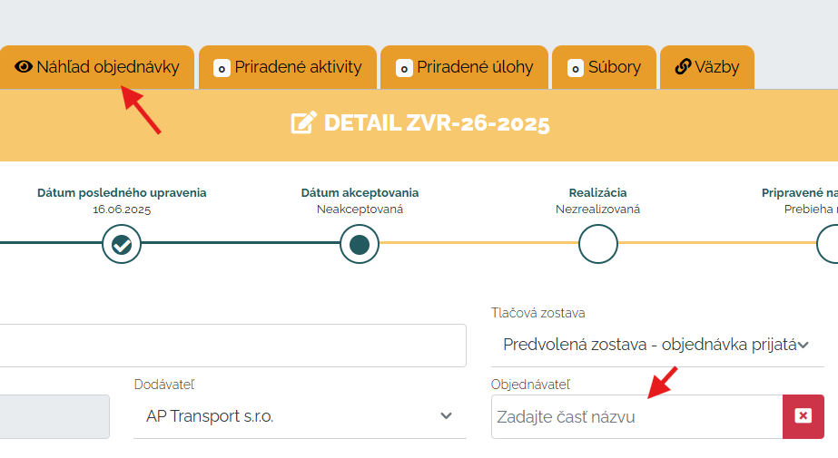
Task: Open the Súbory tab
Action: [604, 67]
